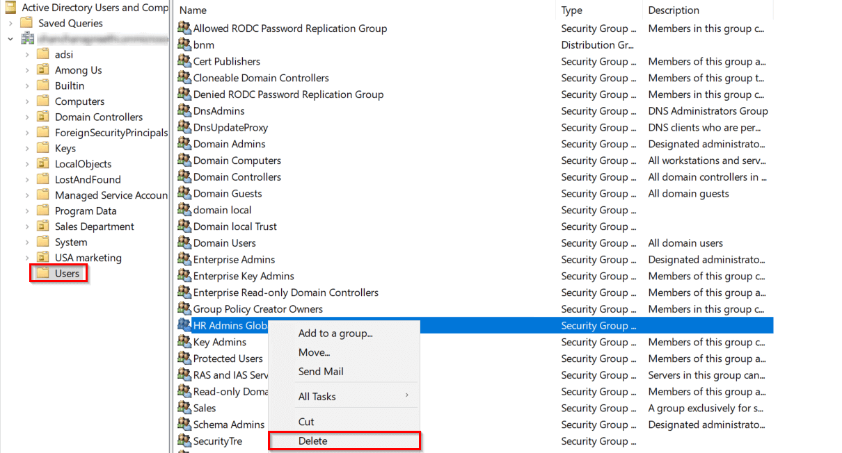Click the Domain Admins group icon
Viewport: 842px width, 453px height.
[184, 144]
